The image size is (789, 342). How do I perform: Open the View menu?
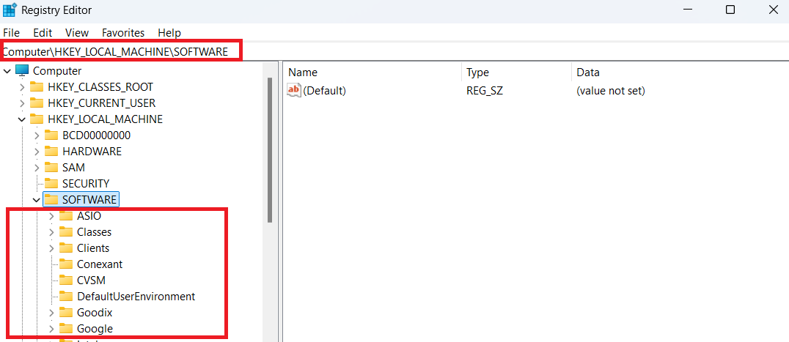[77, 33]
